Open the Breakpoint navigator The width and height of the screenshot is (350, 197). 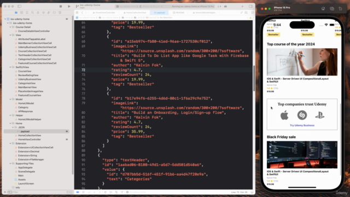coord(54,13)
